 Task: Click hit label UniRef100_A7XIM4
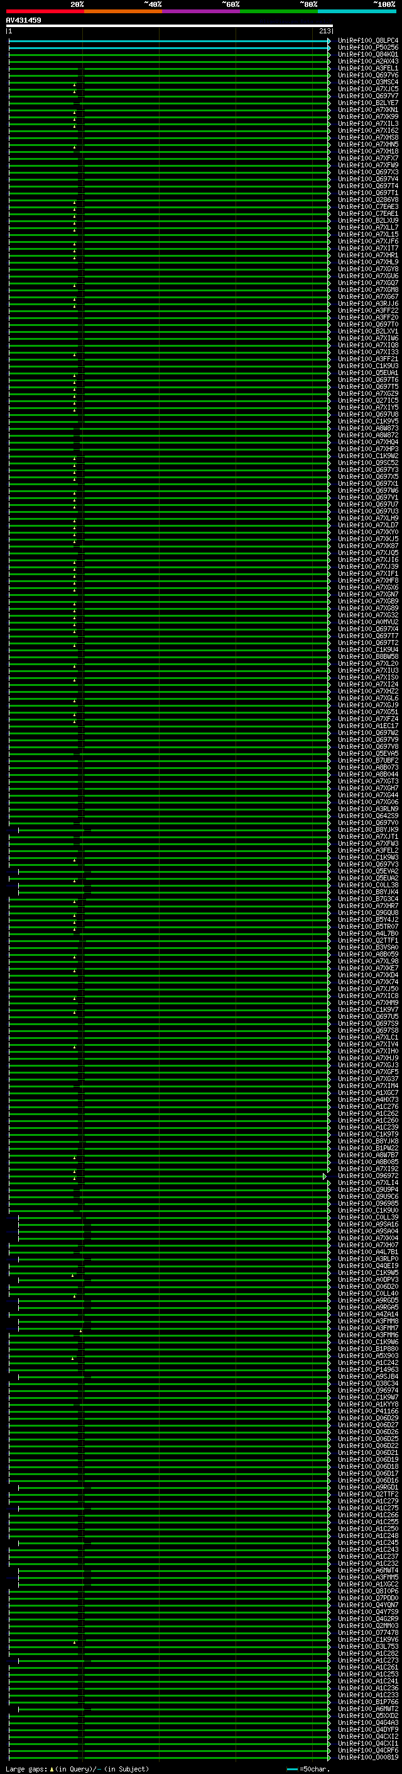(358, 1086)
